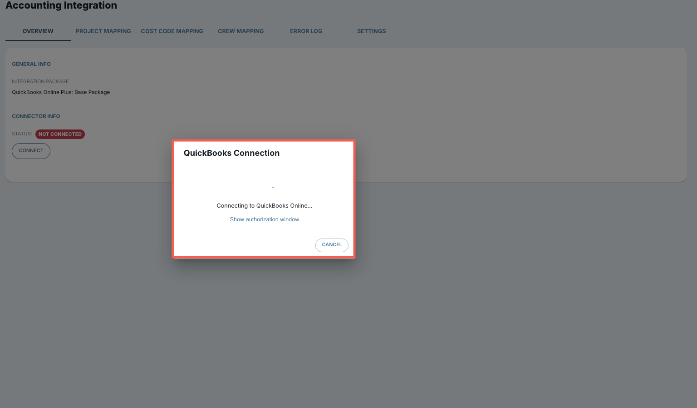Open the Cost Code Mapping tab

[172, 31]
